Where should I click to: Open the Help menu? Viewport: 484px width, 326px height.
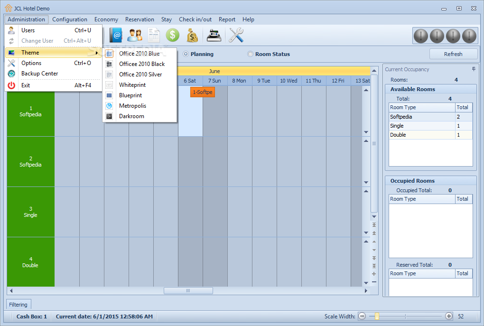tap(248, 19)
